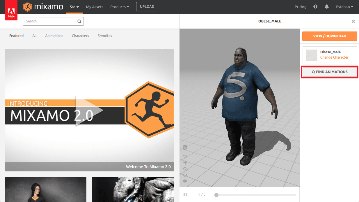359x202 pixels.
Task: Open notifications via the bell icon
Action: click(327, 6)
